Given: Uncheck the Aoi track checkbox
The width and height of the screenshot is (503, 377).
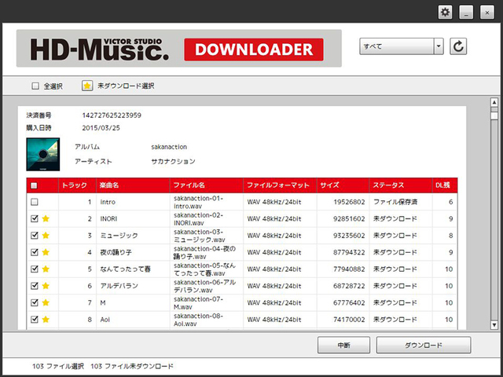Looking at the screenshot, I should tap(35, 320).
